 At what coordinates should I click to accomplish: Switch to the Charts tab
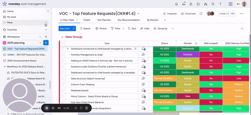coord(87,20)
